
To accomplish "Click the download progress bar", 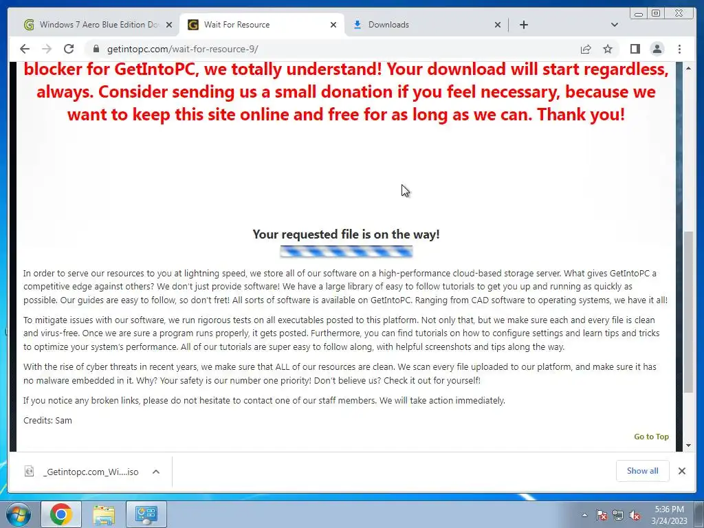I will click(x=346, y=252).
